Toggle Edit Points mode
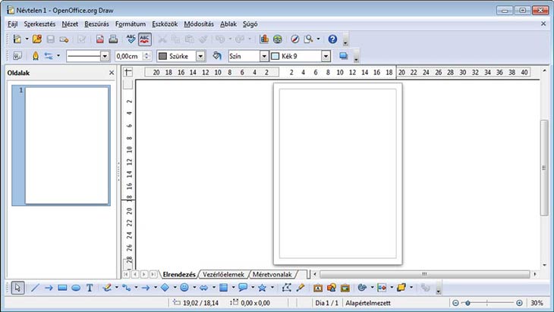The height and width of the screenshot is (312, 554). coord(287,288)
